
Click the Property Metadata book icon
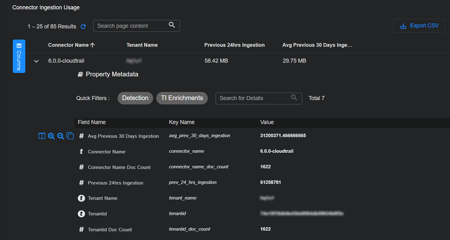[80, 74]
